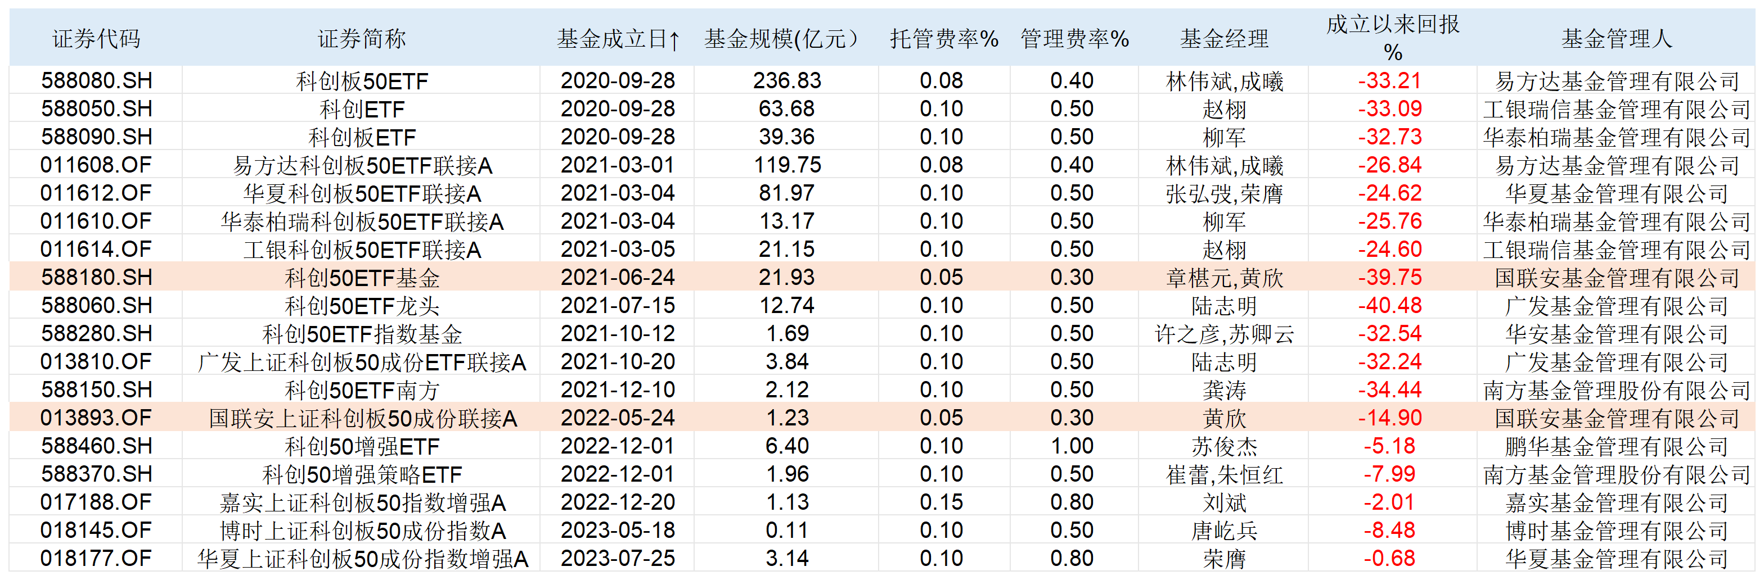1764x580 pixels.
Task: Select the highlighted 588180.SH code cell
Action: tap(97, 277)
